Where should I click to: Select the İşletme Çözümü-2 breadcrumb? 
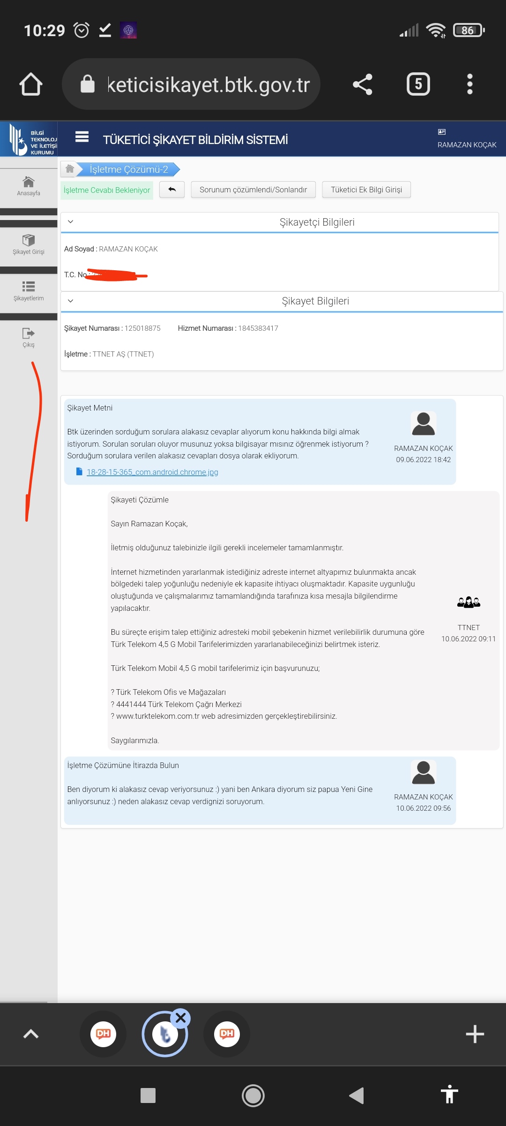[x=129, y=169]
